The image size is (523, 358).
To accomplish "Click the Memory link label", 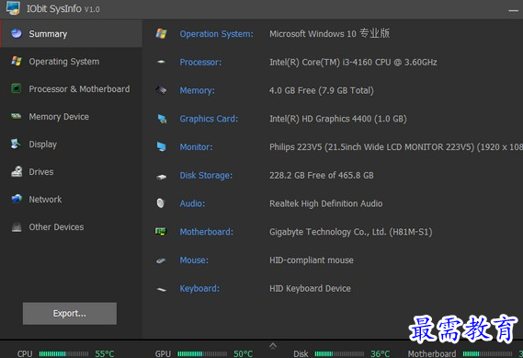I will (197, 90).
